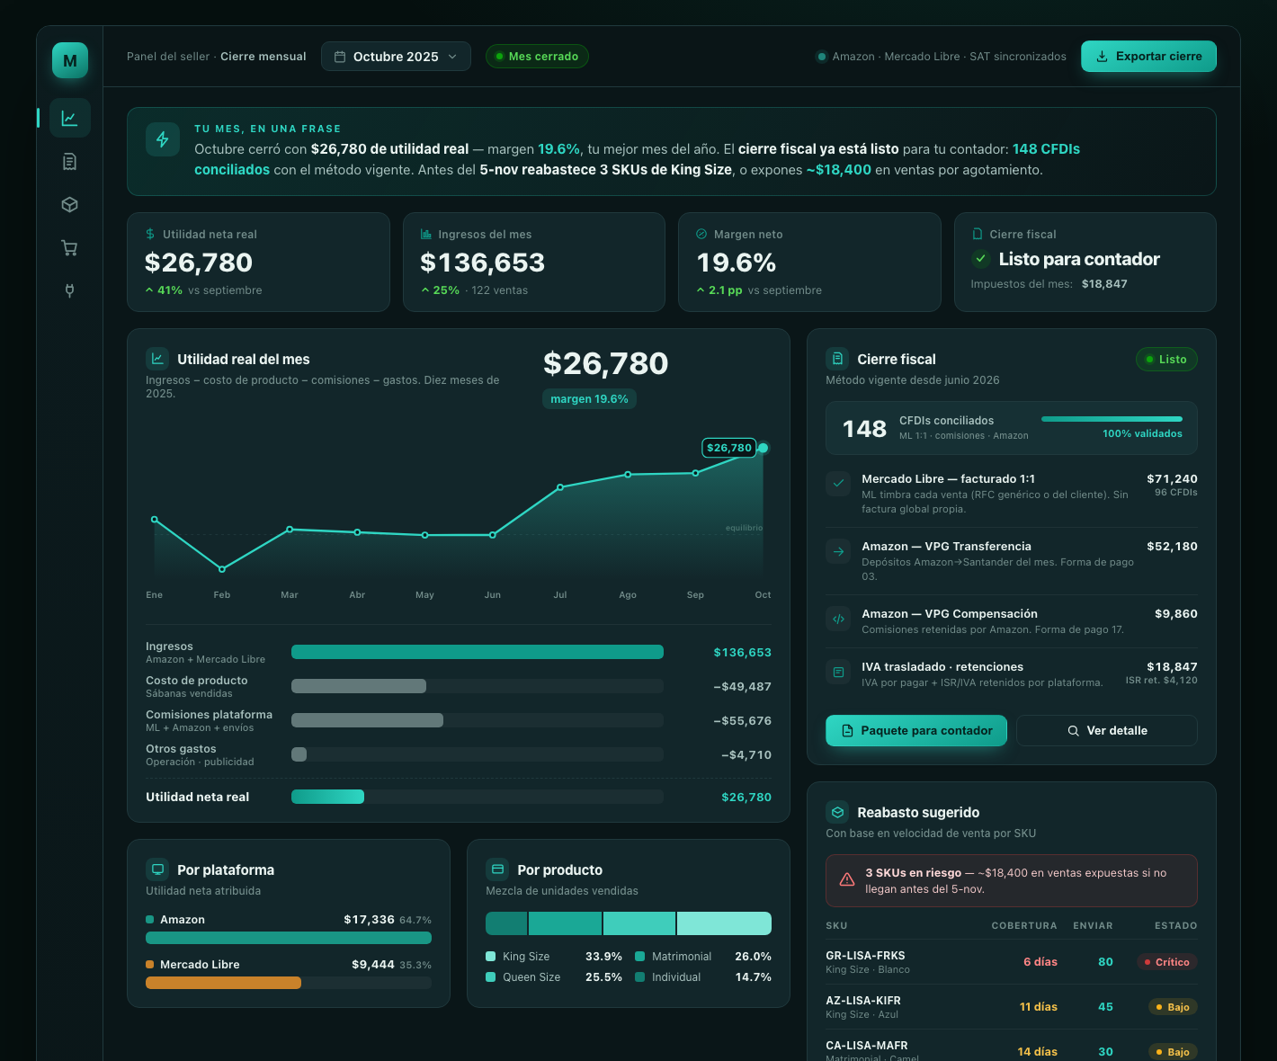Click the Amazon platform utility bar
This screenshot has height=1061, width=1277.
click(x=289, y=938)
